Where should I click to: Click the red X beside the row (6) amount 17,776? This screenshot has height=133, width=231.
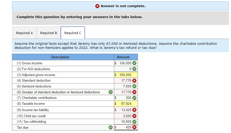click(x=134, y=92)
